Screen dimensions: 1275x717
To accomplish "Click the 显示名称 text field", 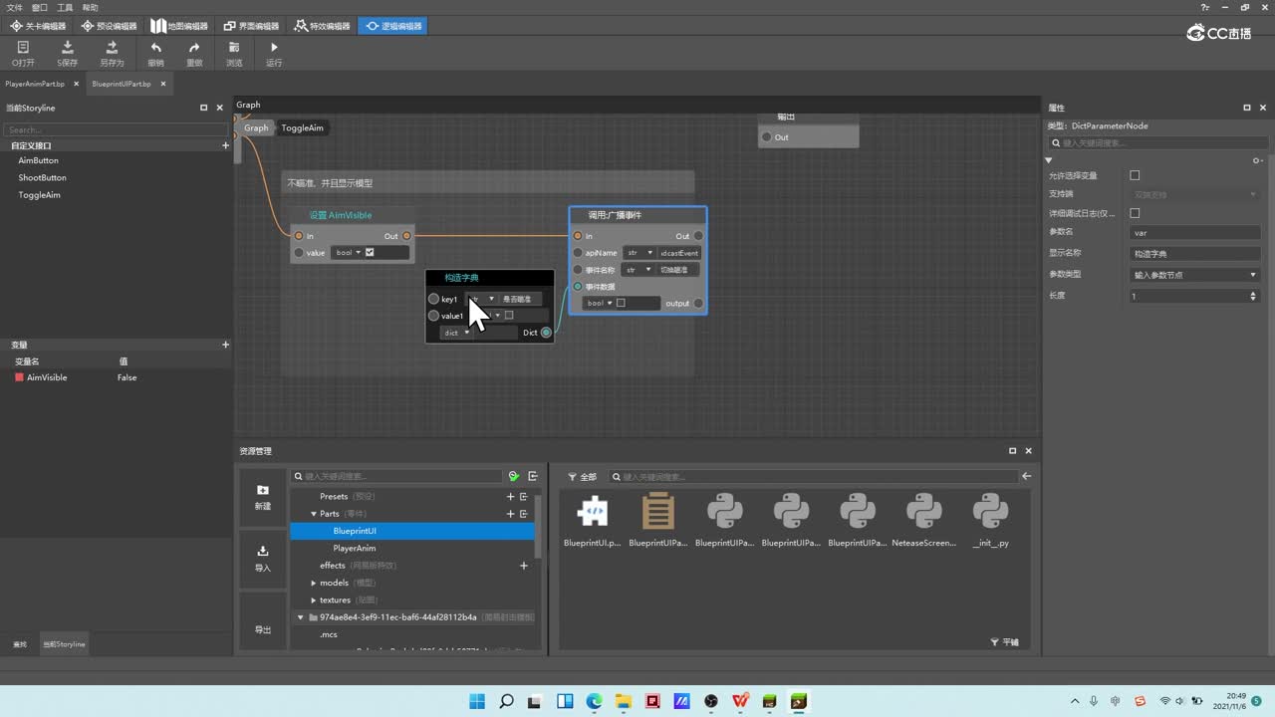I will click(x=1194, y=254).
